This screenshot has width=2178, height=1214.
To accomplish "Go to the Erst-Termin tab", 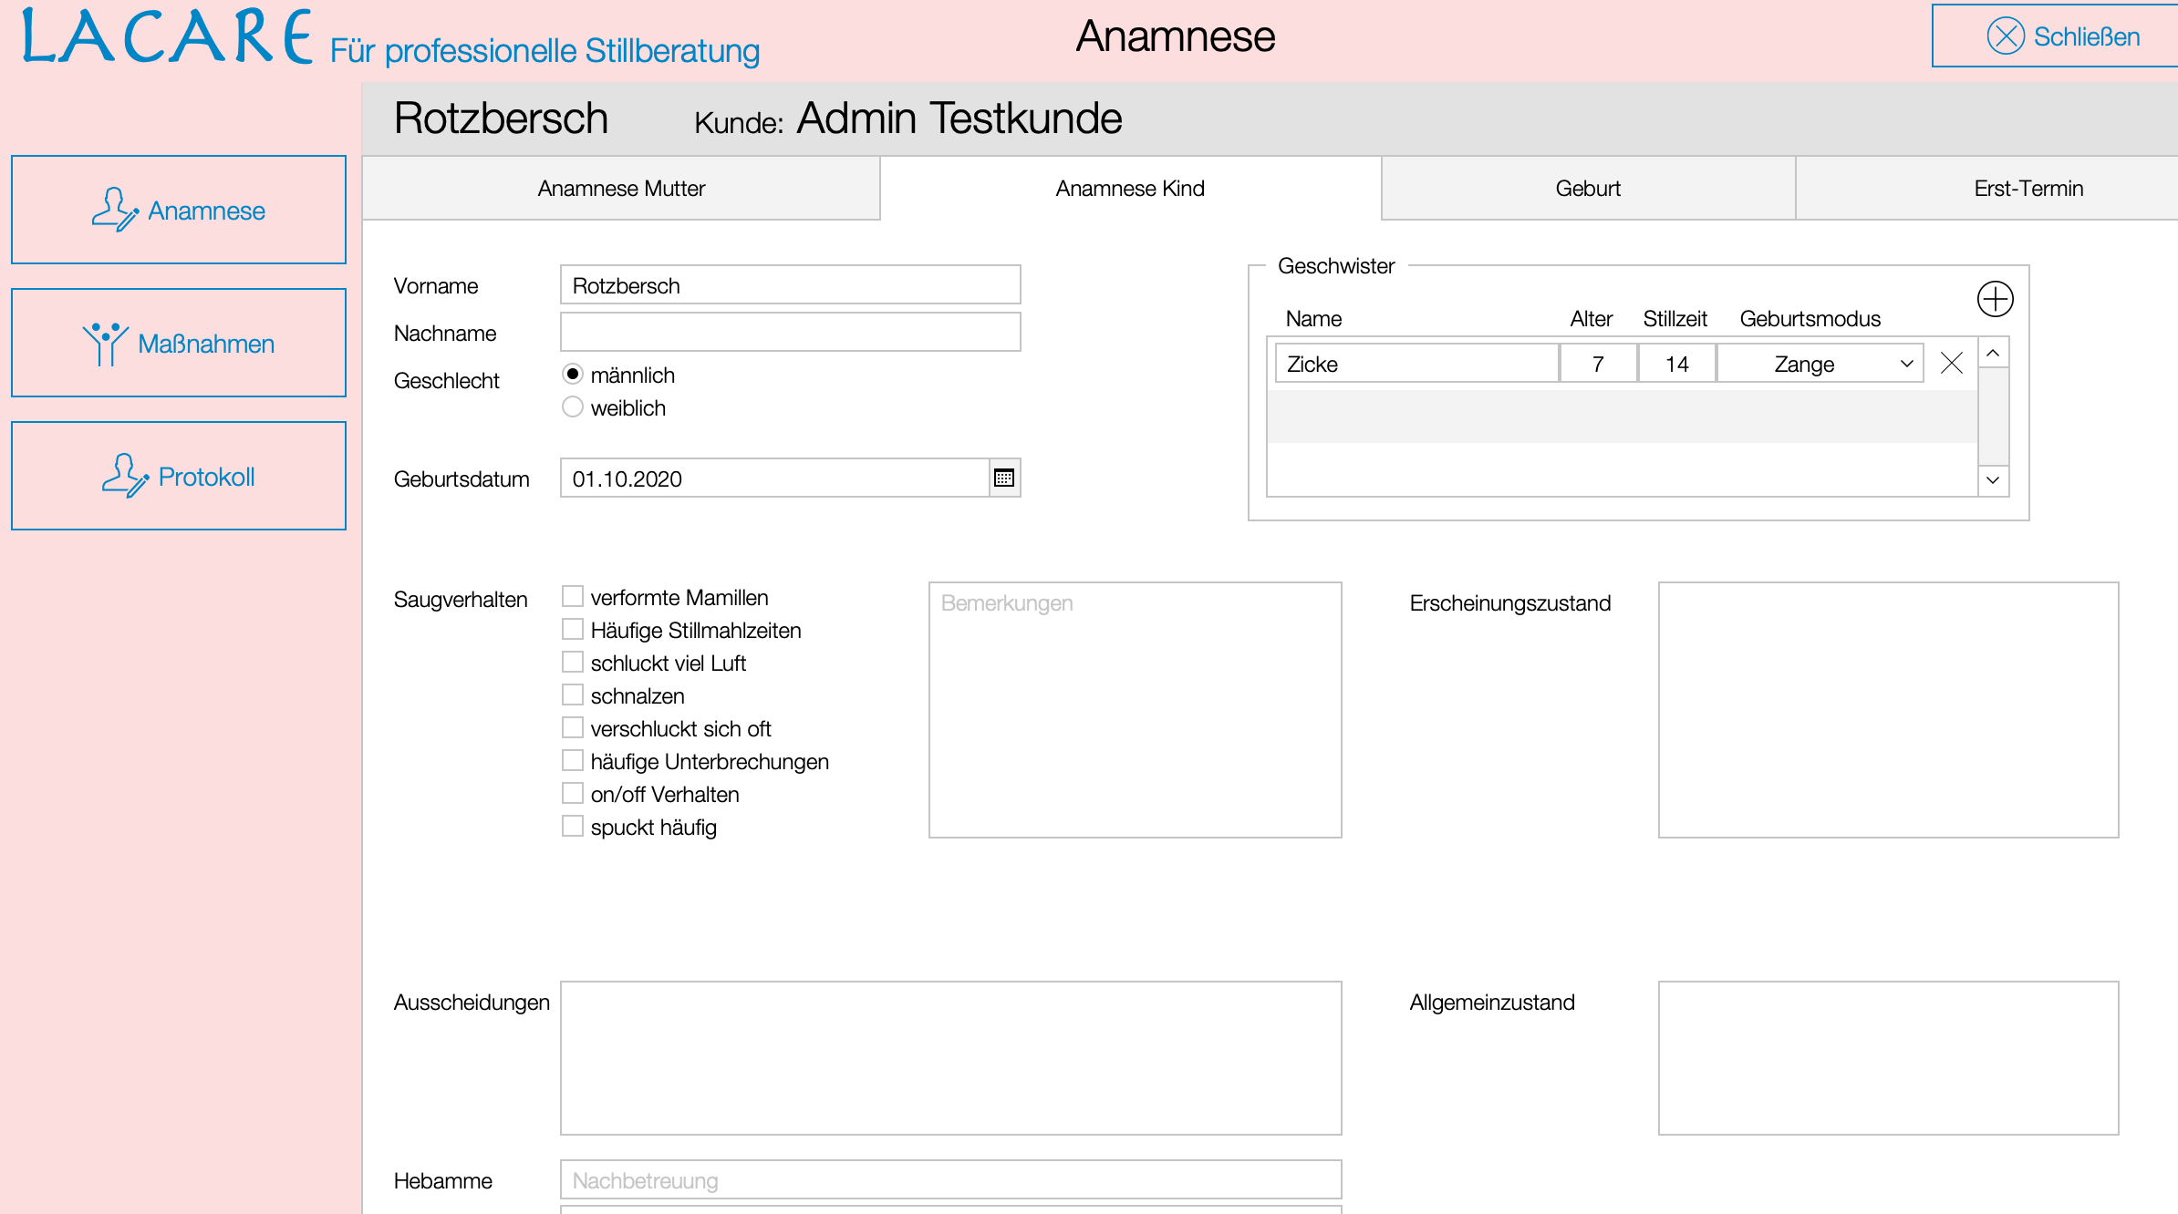I will tap(2028, 189).
